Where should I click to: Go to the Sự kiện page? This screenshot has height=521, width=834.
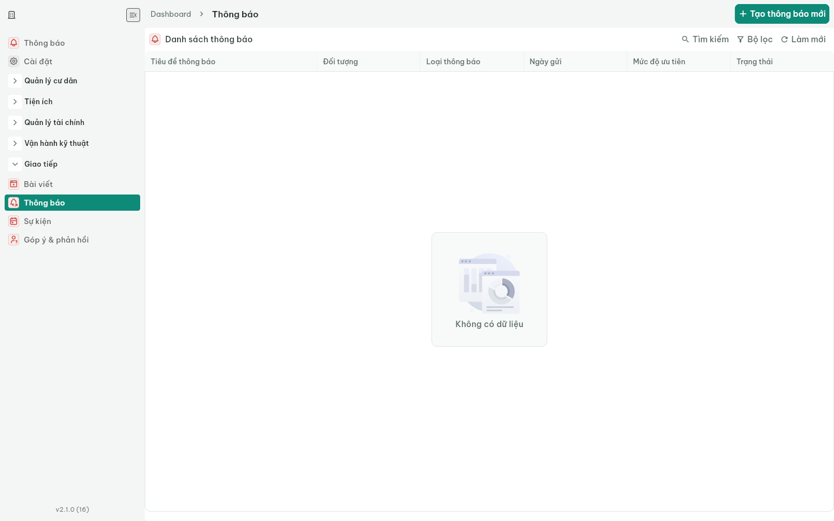tap(72, 221)
